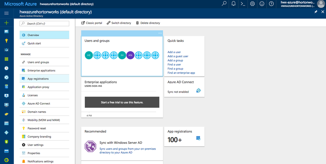The height and width of the screenshot is (164, 326).
Task: Click the Classic portal button
Action: pyautogui.click(x=91, y=23)
